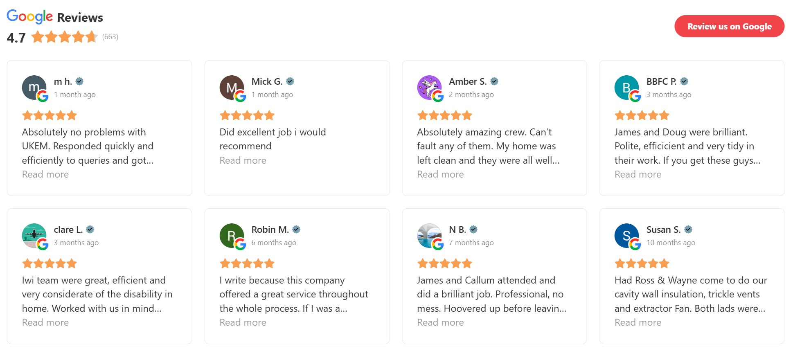Click the reviewer name clare L.

pyautogui.click(x=68, y=230)
